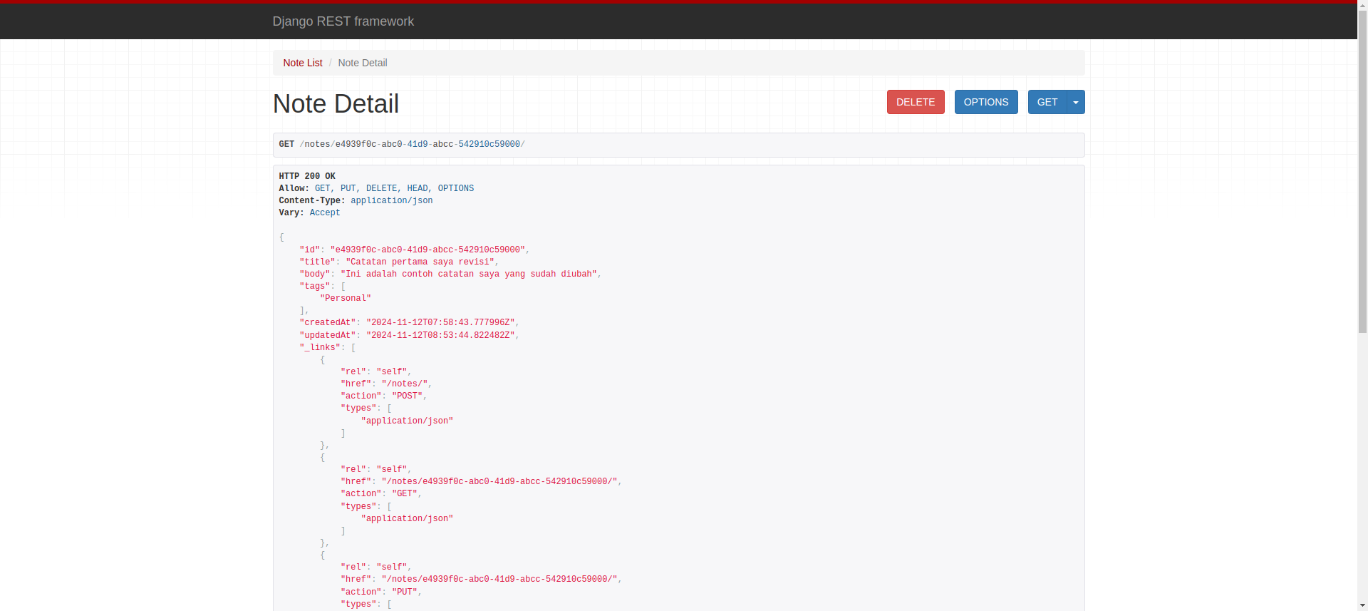Click the scrollbar down arrow
The width and height of the screenshot is (1368, 611).
(x=1362, y=605)
